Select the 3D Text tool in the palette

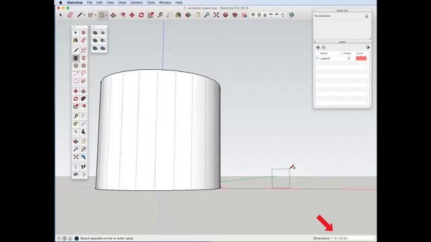tap(84, 132)
